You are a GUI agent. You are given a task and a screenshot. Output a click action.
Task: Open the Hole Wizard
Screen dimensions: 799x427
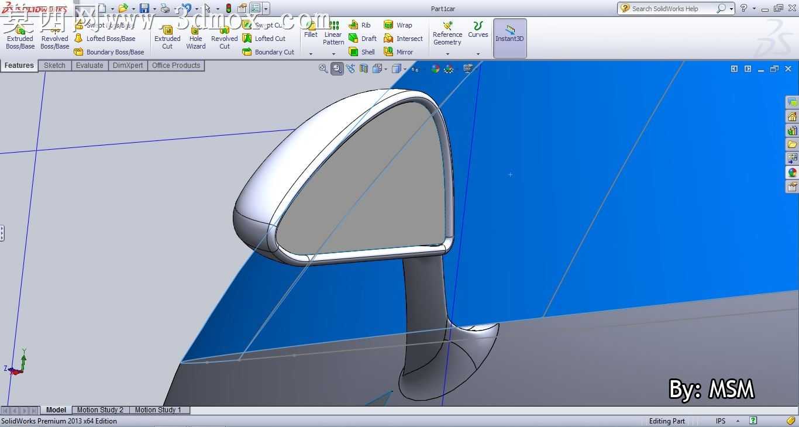(x=196, y=37)
